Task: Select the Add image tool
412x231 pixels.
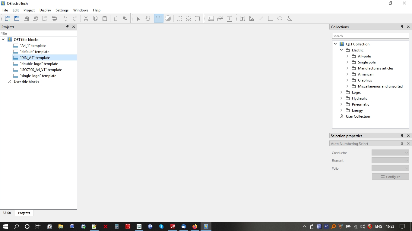Action: click(x=252, y=18)
